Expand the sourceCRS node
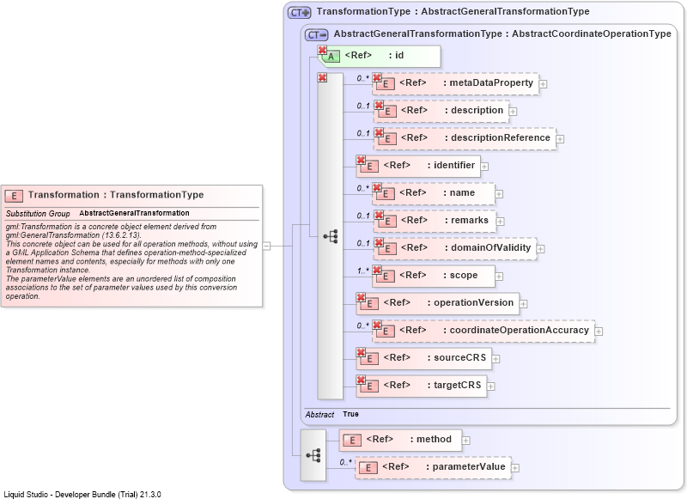Screen dimensions: 687x499 (x=495, y=359)
